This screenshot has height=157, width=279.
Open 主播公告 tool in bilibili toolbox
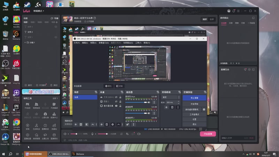pos(45,136)
